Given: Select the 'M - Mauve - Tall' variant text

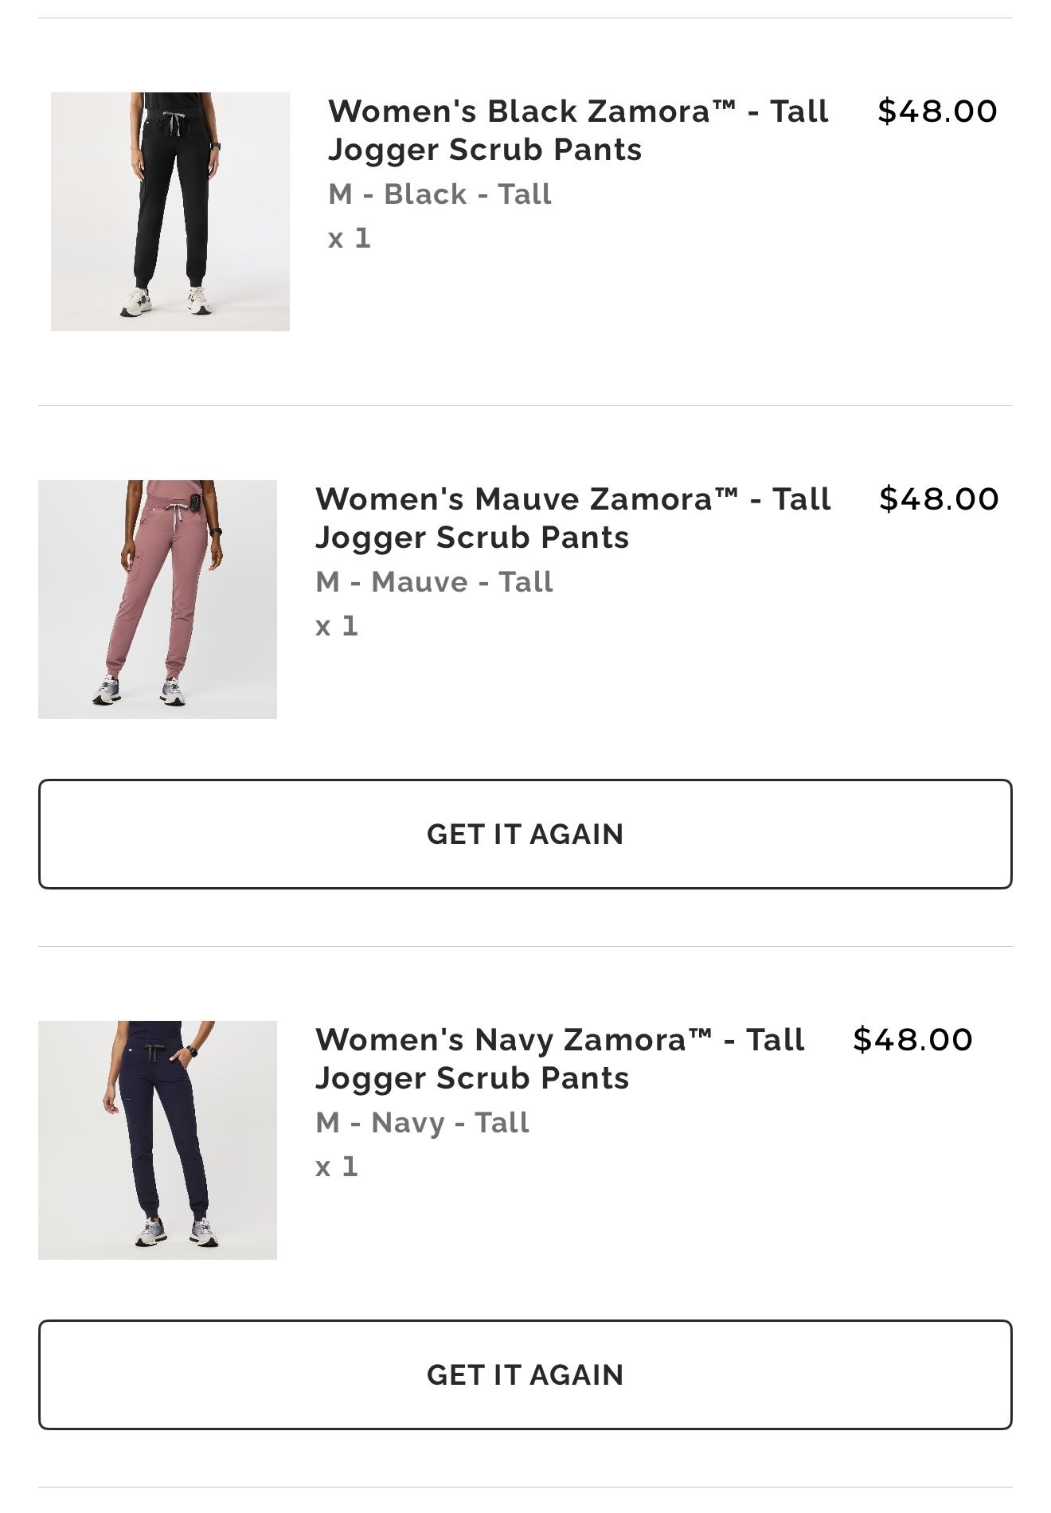Looking at the screenshot, I should pyautogui.click(x=434, y=582).
